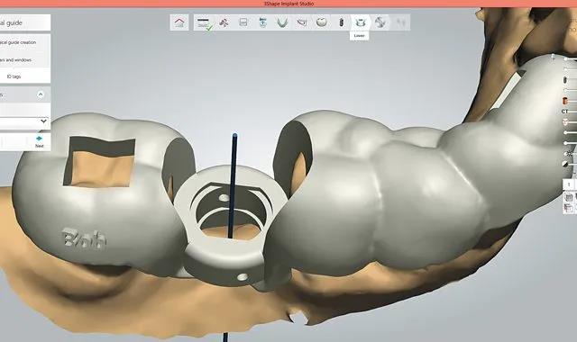Select the mandibular arch step icon
Screen dimensions: 577x342
click(282, 22)
